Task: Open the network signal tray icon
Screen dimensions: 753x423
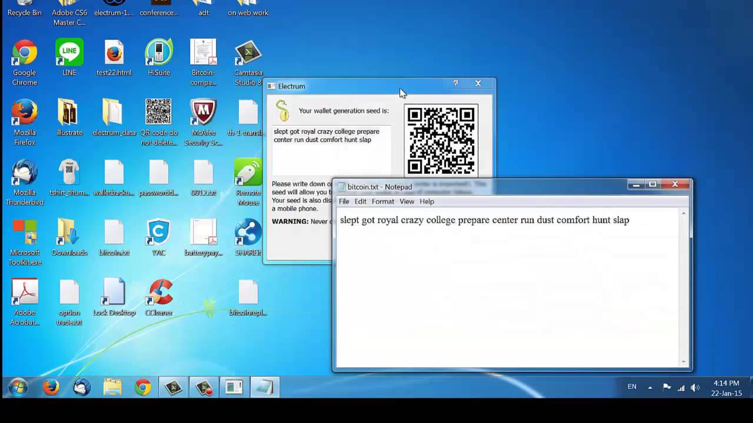Action: 681,387
